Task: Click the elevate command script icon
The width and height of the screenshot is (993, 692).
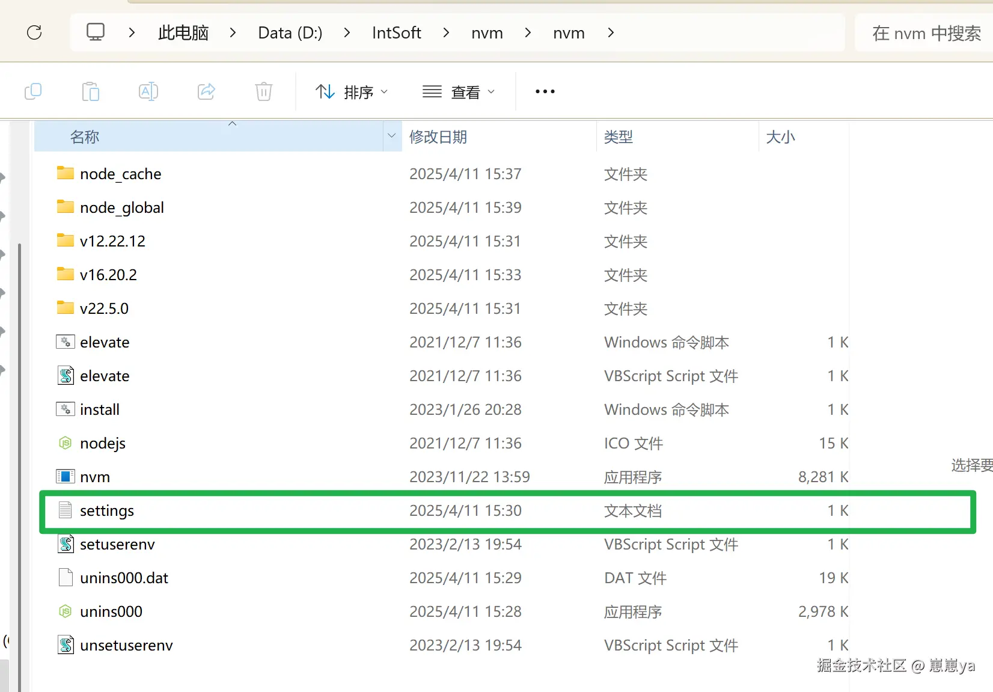Action: 66,341
